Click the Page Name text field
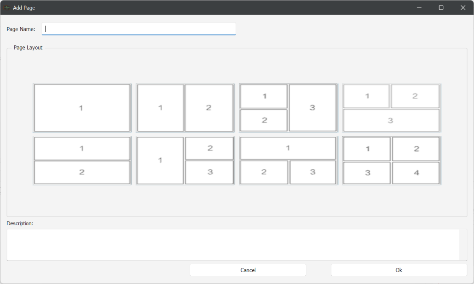Screen dimensions: 474x284 139,29
